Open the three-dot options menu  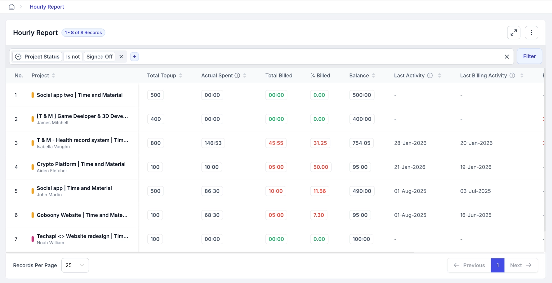(532, 33)
